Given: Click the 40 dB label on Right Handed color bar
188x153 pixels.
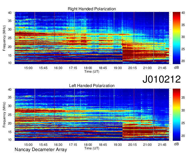Looking at the screenshot, I should coord(183,13).
